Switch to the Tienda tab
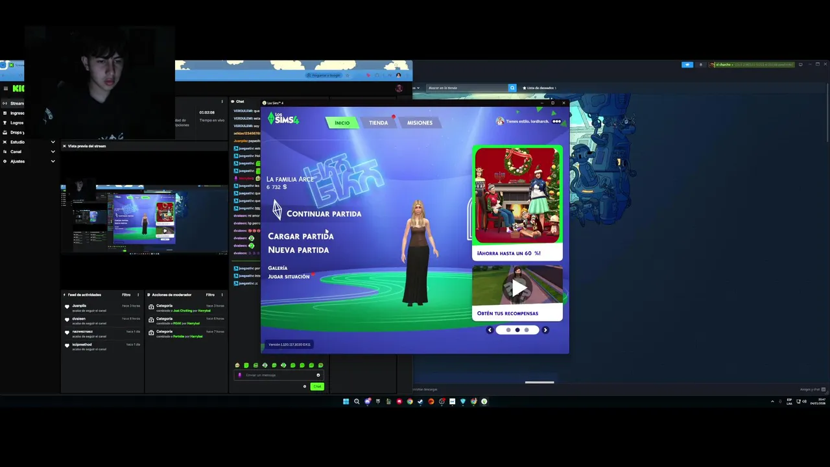Image resolution: width=830 pixels, height=467 pixels. [x=379, y=123]
